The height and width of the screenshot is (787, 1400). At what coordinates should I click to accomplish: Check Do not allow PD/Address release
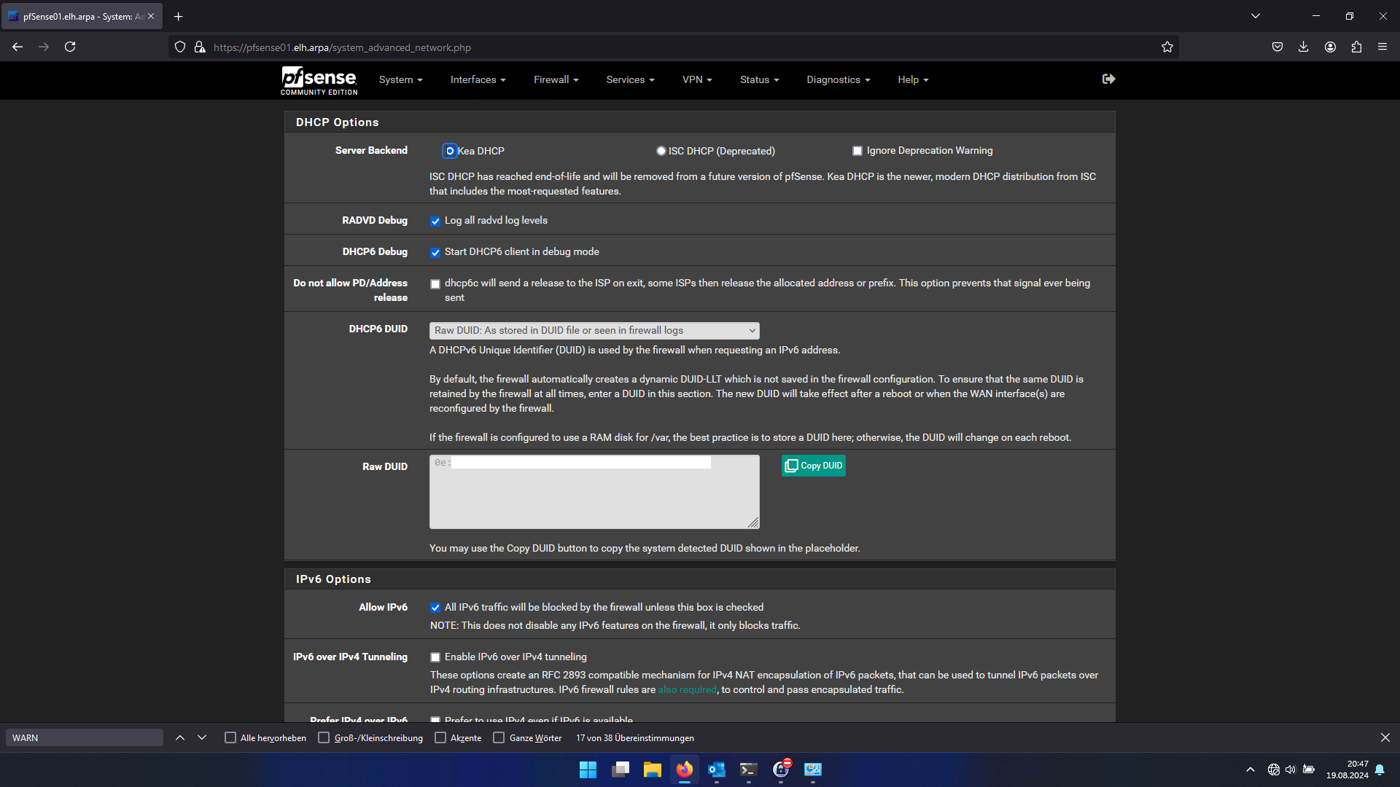tap(435, 284)
